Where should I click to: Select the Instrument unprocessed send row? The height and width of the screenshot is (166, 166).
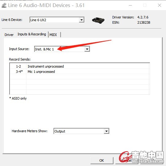[80, 66]
